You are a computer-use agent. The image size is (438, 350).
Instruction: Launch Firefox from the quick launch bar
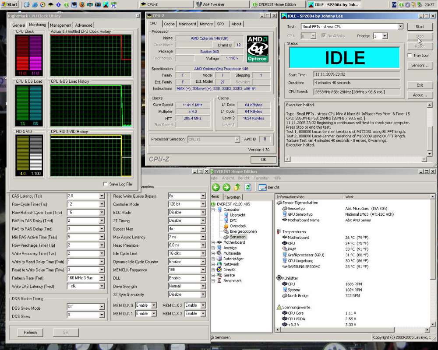tap(82, 4)
